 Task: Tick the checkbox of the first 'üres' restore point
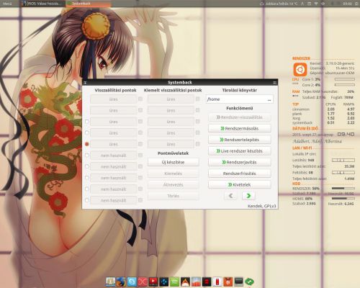point(140,99)
